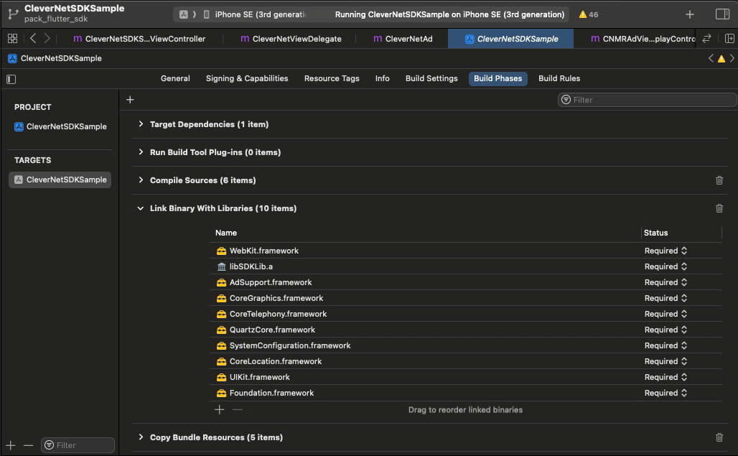
Task: Open the Build Rules tab
Action: point(559,78)
